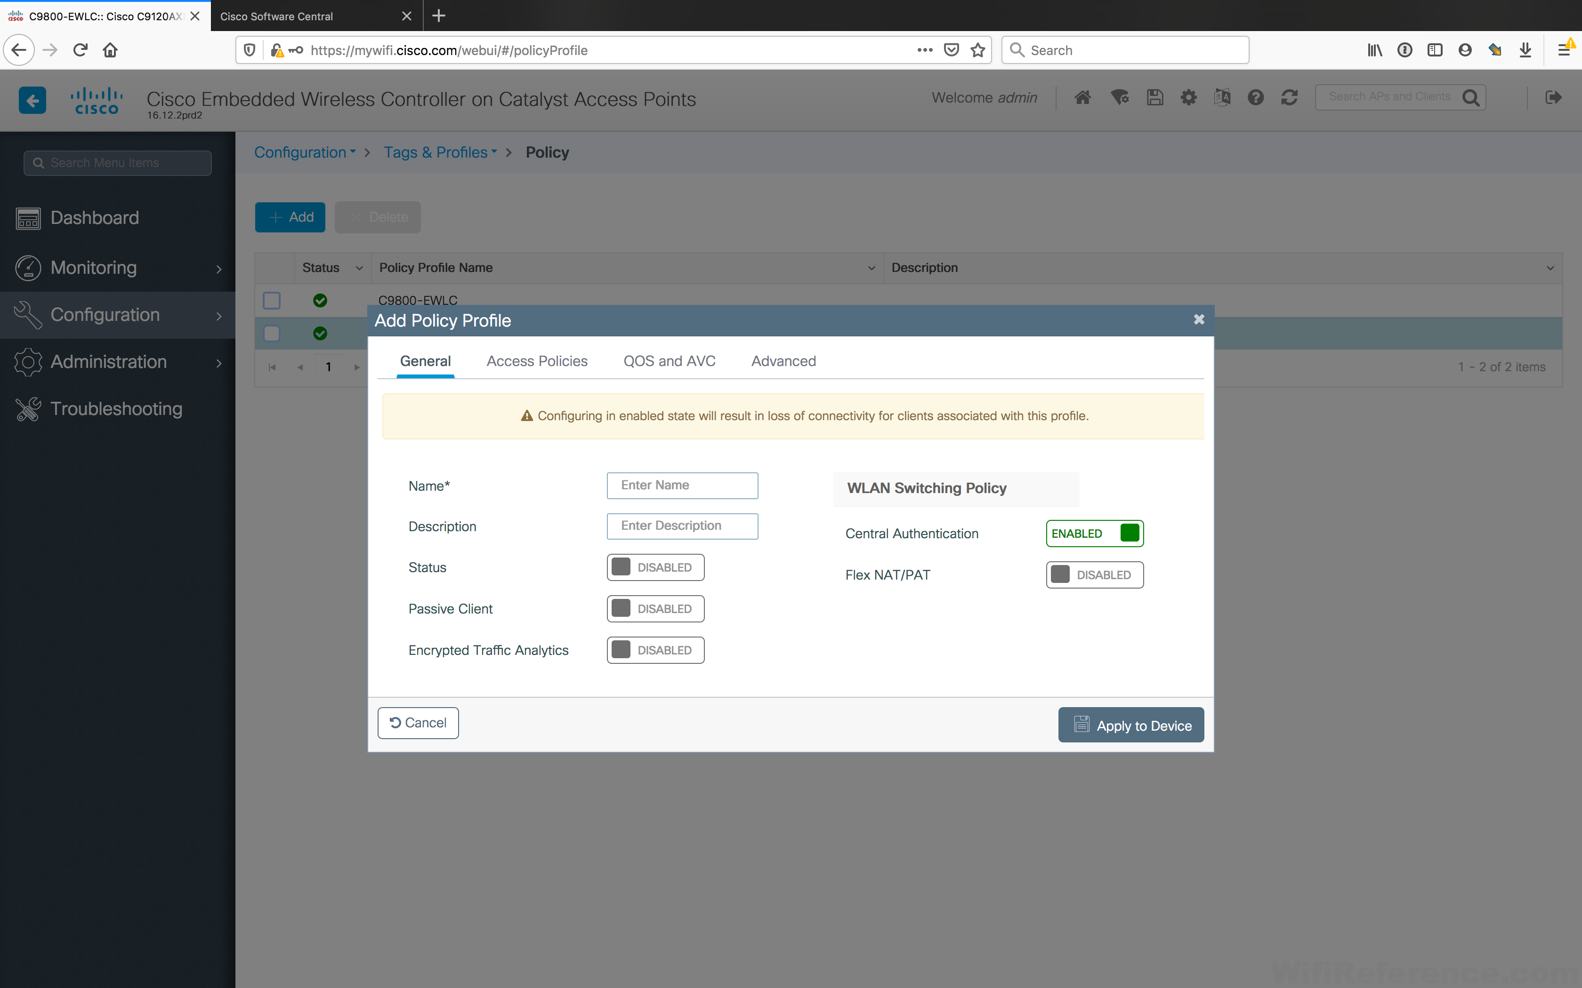The width and height of the screenshot is (1582, 988).
Task: Bookmark this page with the star icon
Action: [x=978, y=50]
